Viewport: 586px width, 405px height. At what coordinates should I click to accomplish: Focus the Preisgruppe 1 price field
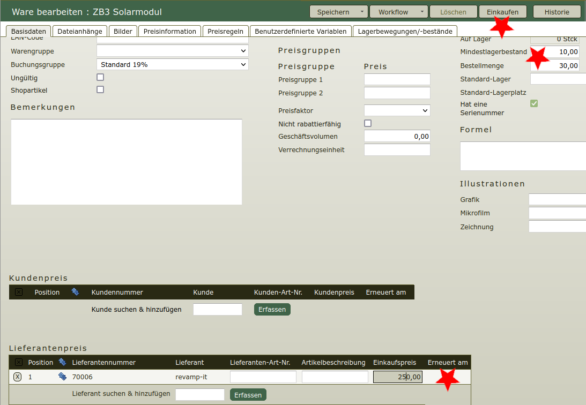tap(397, 79)
